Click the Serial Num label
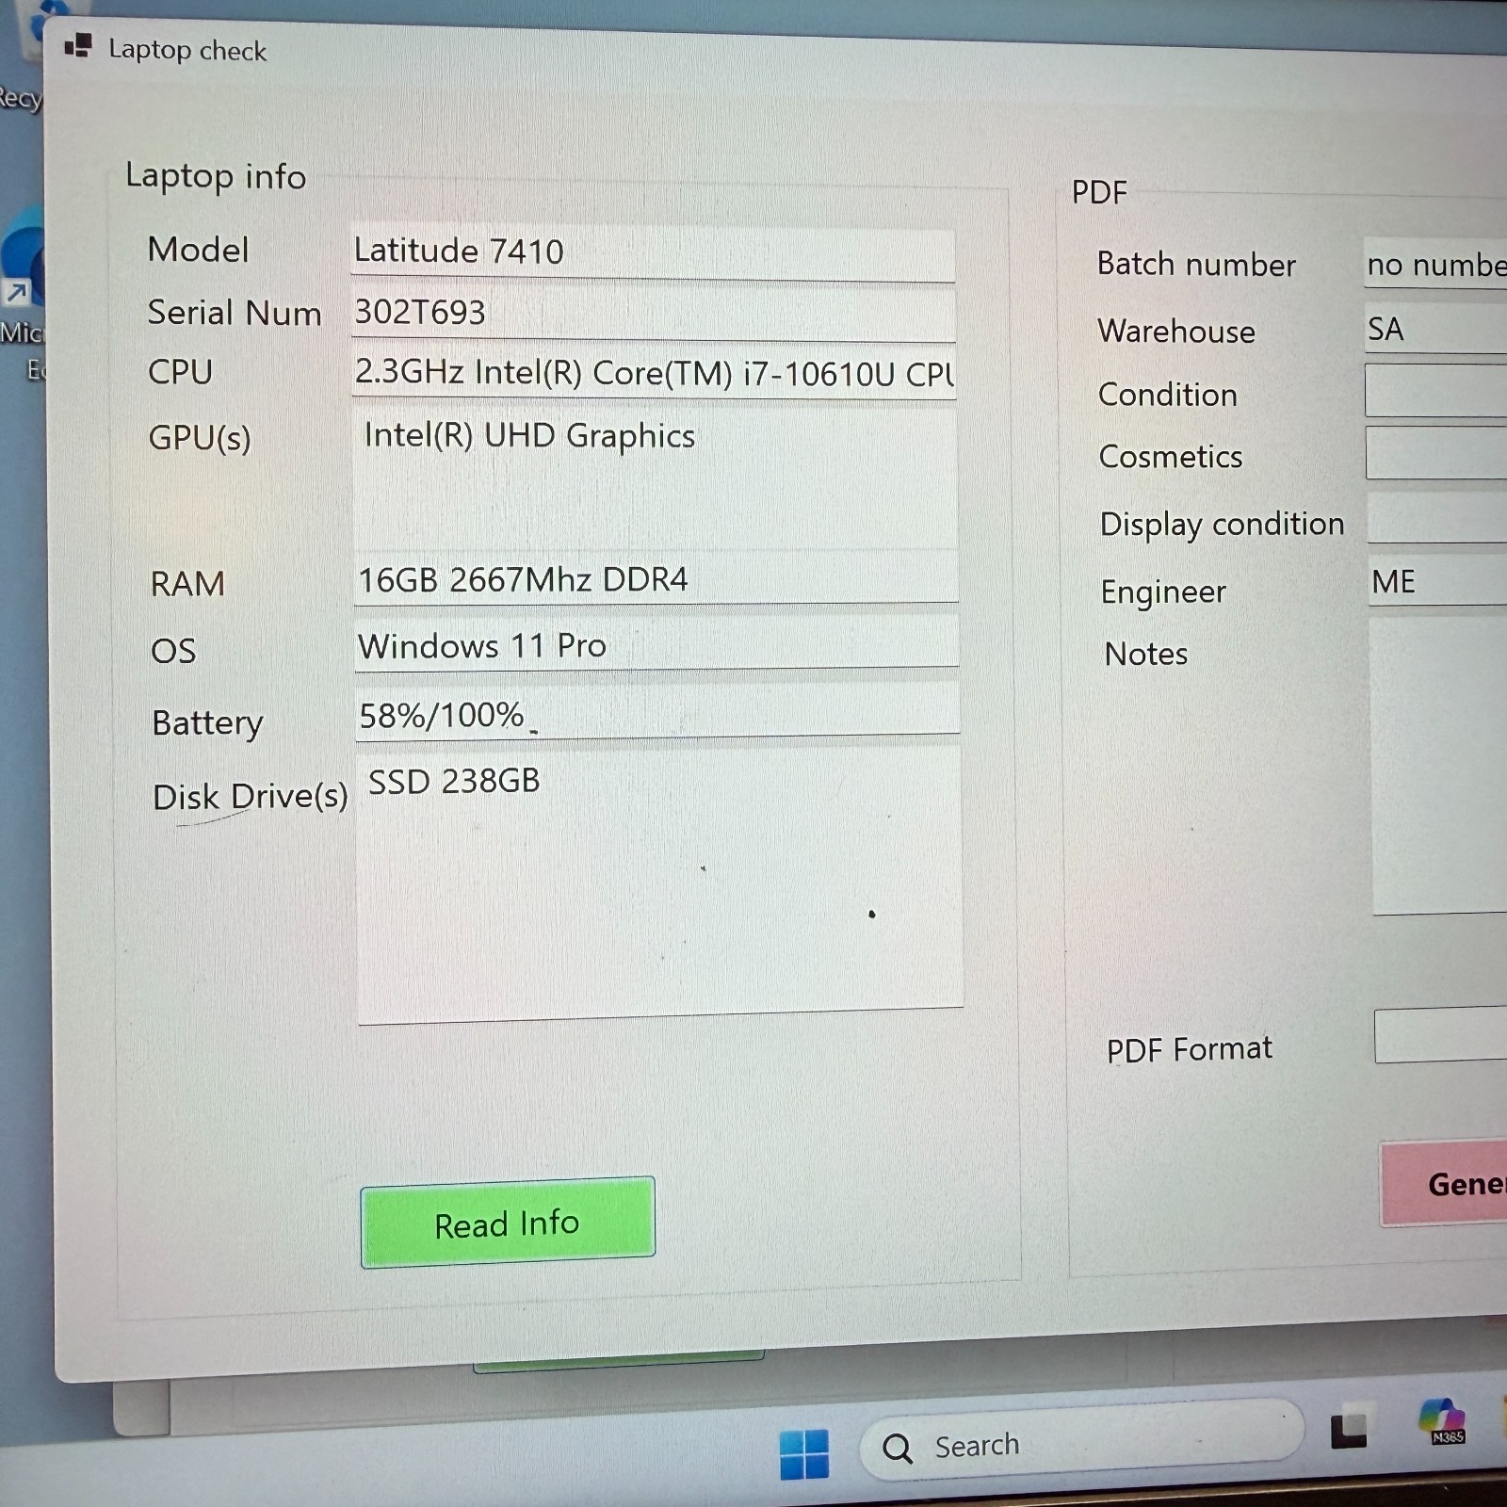The width and height of the screenshot is (1507, 1507). click(235, 313)
